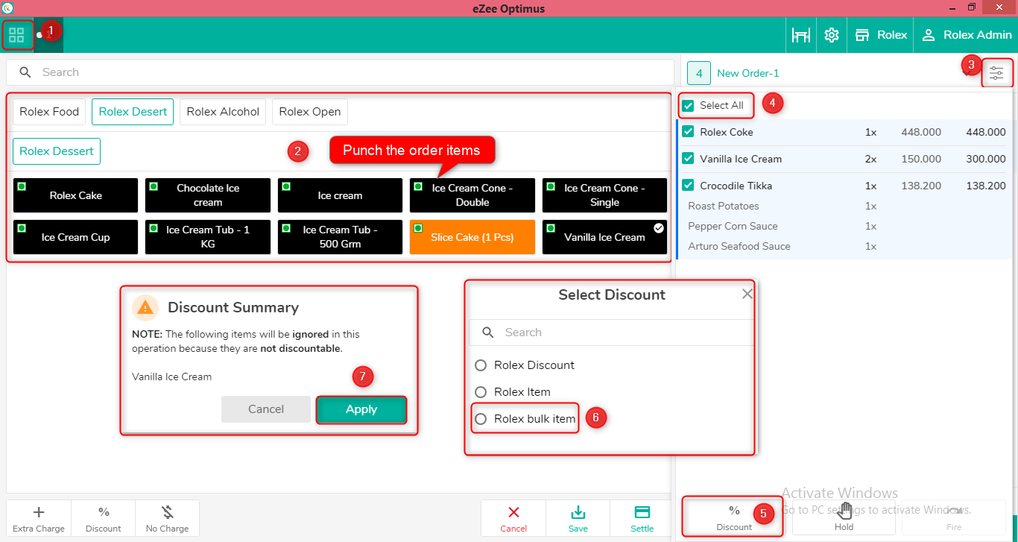Choose Rolex bulk item radio option

[481, 419]
